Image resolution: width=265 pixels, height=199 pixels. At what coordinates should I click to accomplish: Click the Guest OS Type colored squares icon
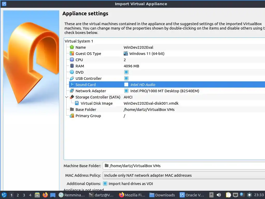coord(72,53)
